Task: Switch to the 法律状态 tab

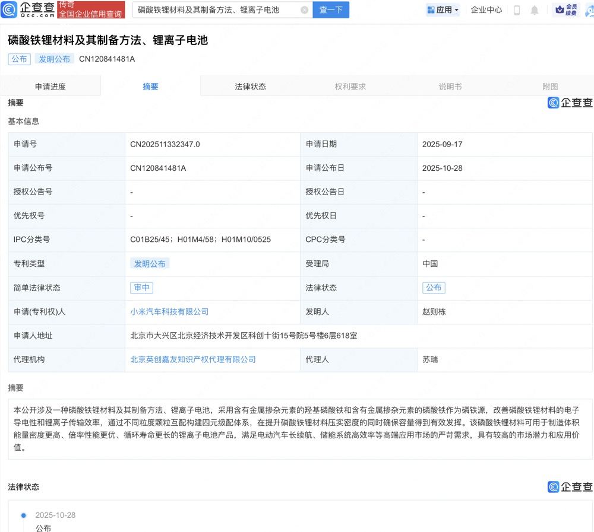Action: [x=250, y=87]
